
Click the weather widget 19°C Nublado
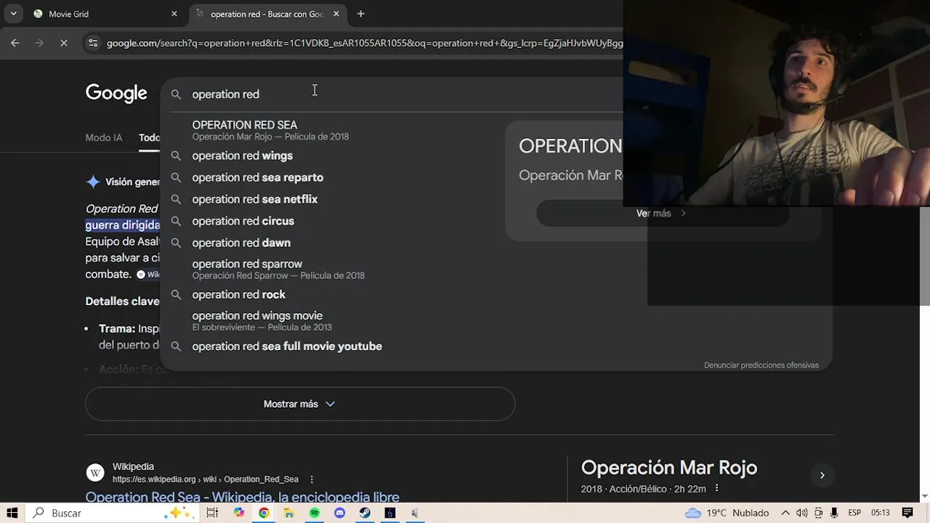pyautogui.click(x=727, y=513)
